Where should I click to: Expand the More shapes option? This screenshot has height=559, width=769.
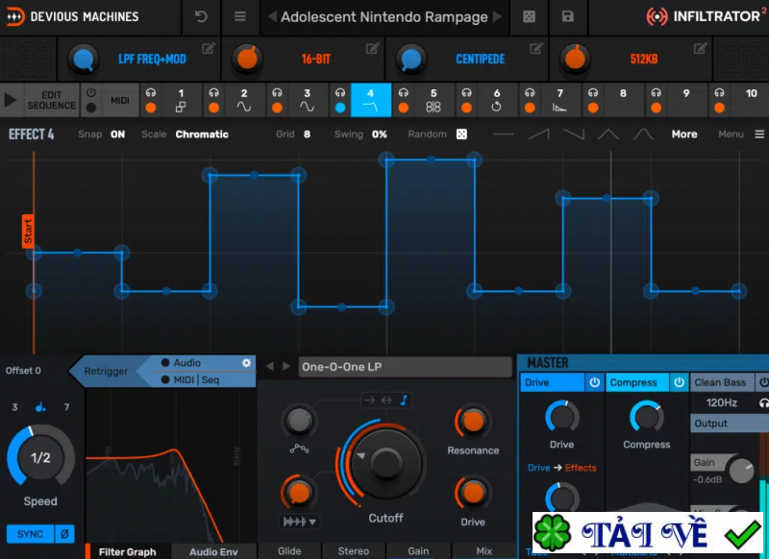pyautogui.click(x=684, y=134)
